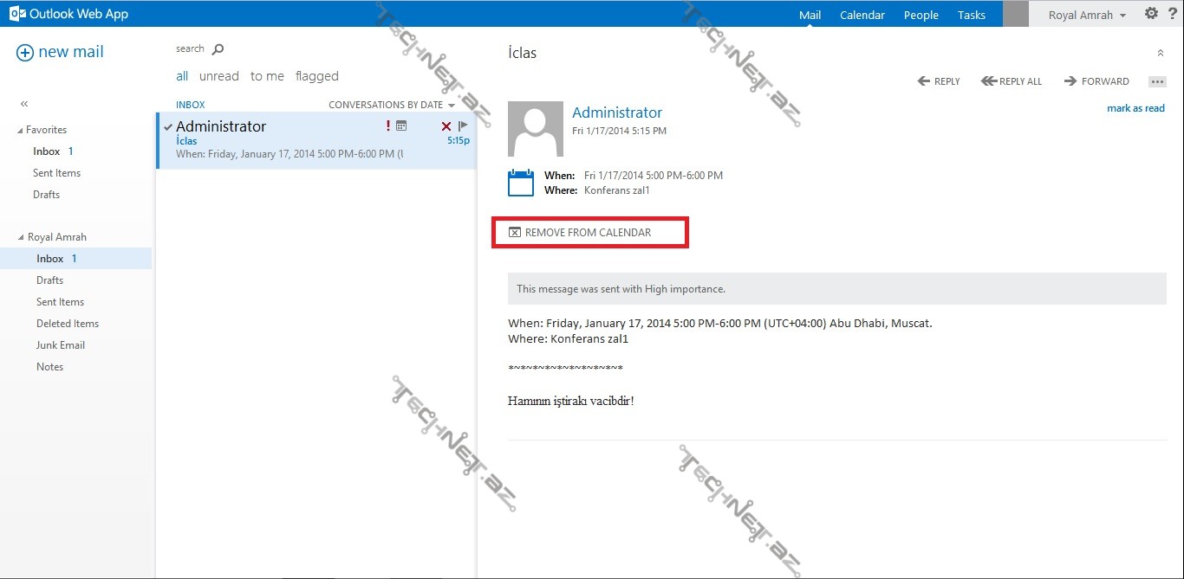
Task: Flag the Administrator message
Action: pyautogui.click(x=463, y=126)
